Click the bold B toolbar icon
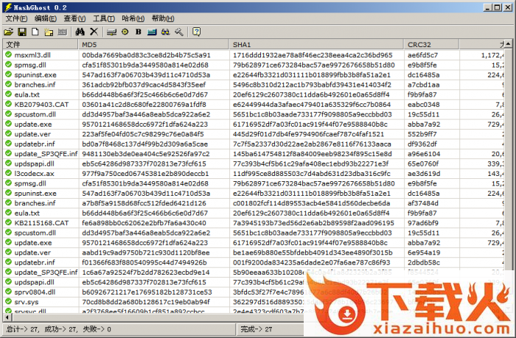The width and height of the screenshot is (516, 338). pyautogui.click(x=139, y=32)
